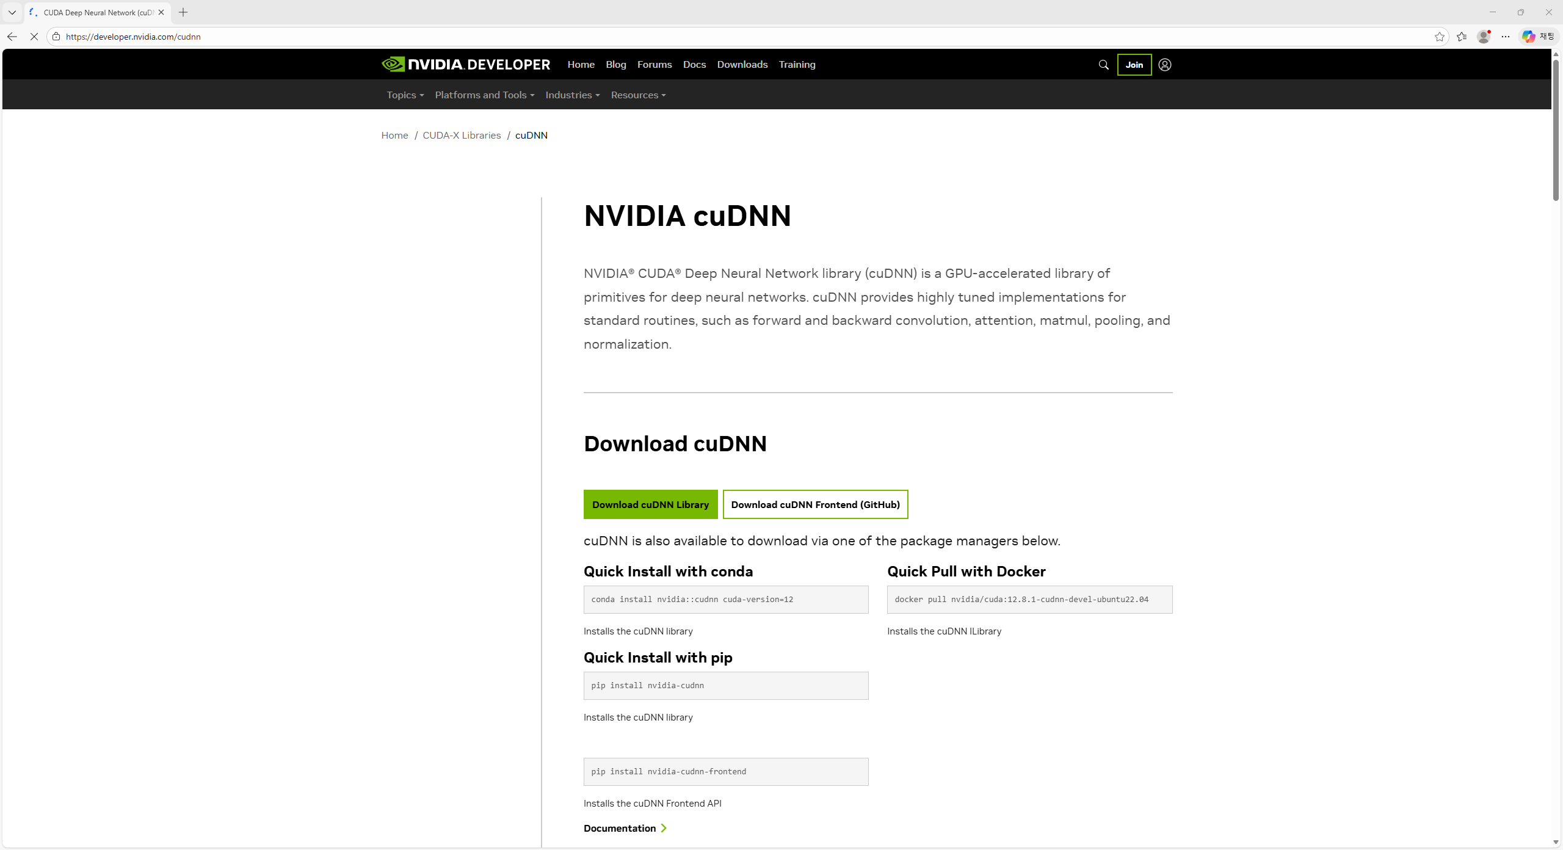Follow the Documentation link
The image size is (1563, 850).
[620, 828]
